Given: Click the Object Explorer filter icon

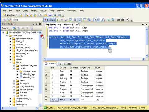Looking at the screenshot, I should [27, 28].
